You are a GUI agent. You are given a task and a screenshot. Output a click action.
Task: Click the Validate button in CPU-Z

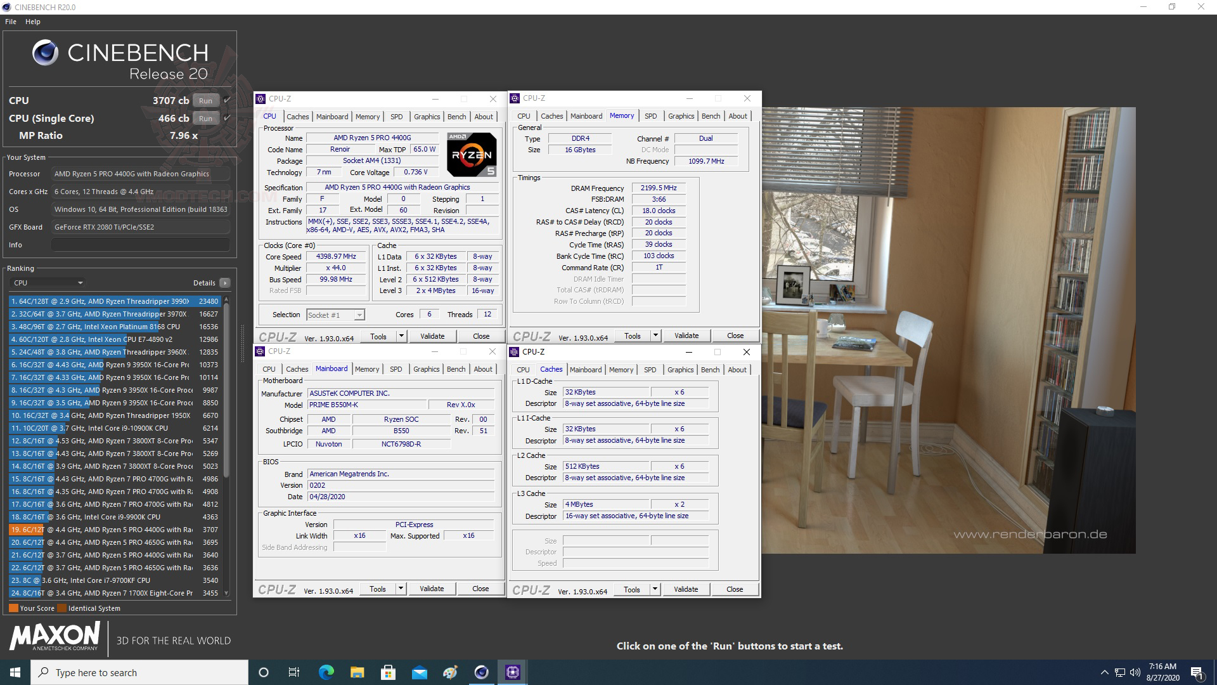pos(432,336)
